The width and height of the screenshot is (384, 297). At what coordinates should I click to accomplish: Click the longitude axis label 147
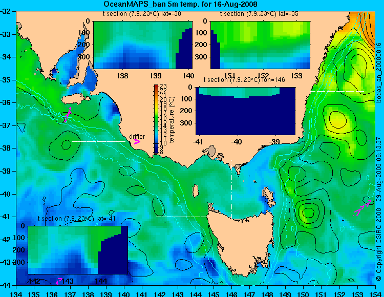coord(249,294)
